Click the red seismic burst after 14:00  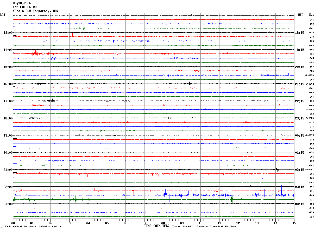click(x=35, y=53)
